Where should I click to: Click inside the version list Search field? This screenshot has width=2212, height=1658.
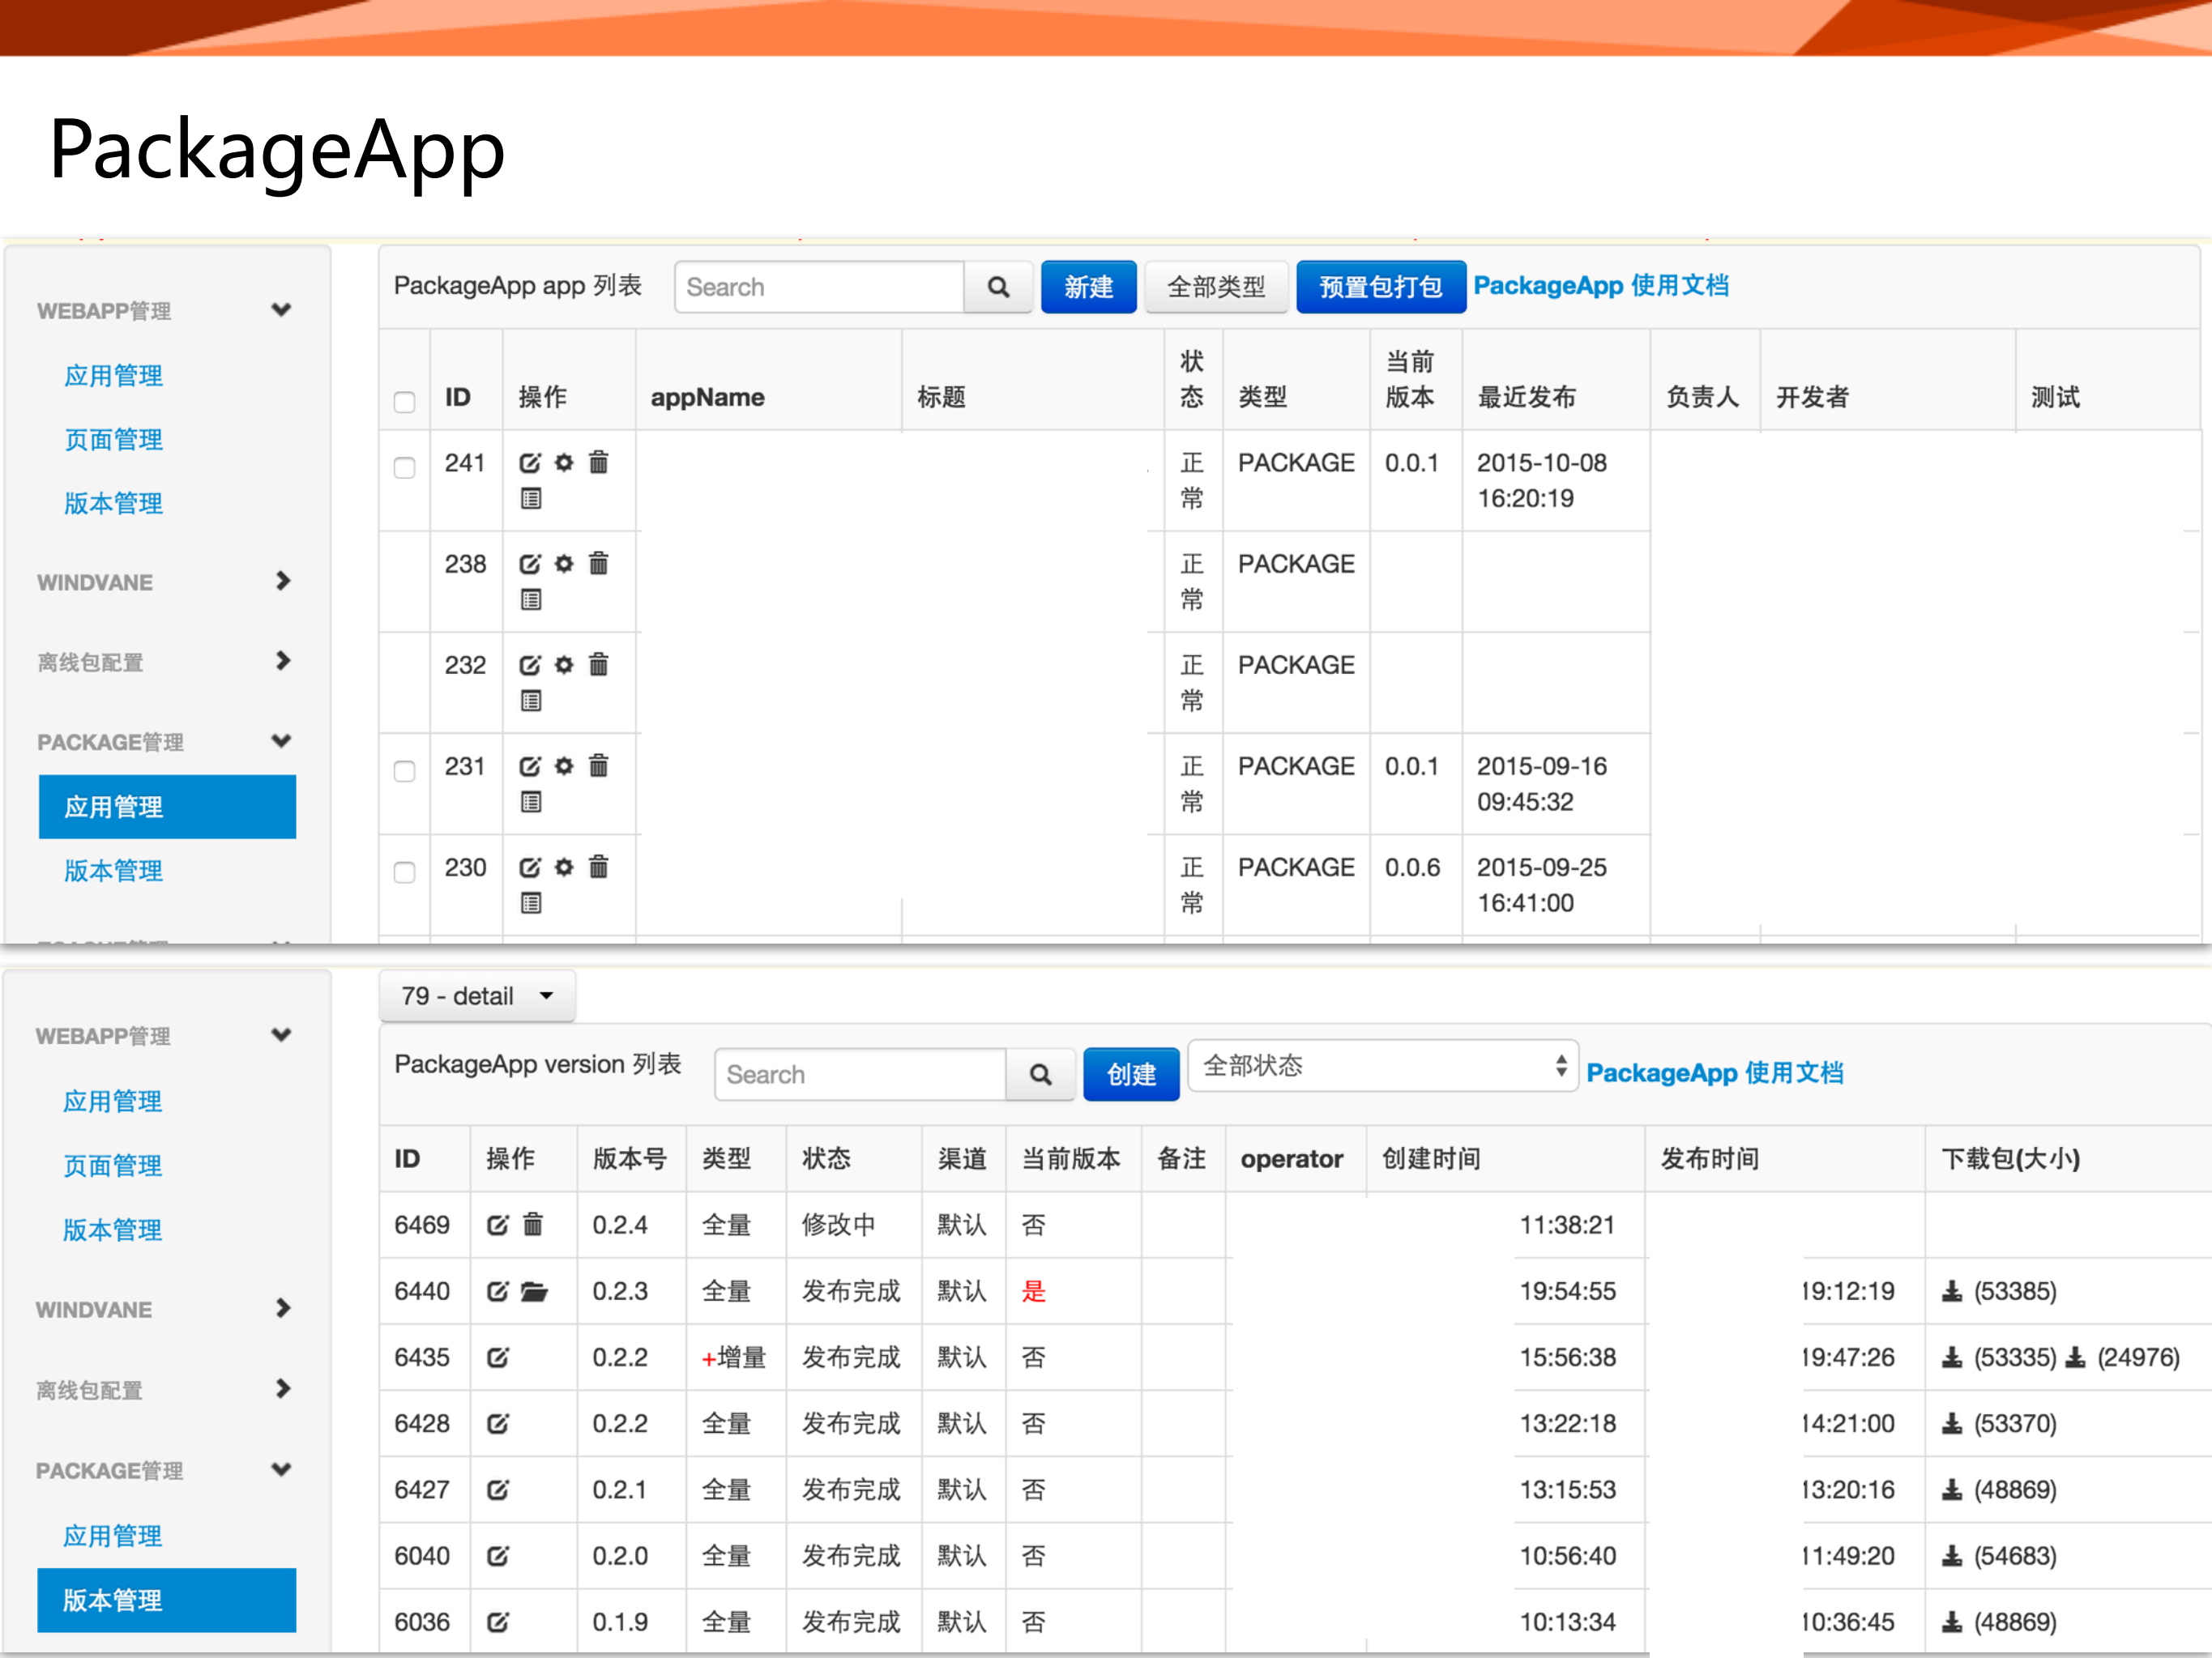(860, 1074)
